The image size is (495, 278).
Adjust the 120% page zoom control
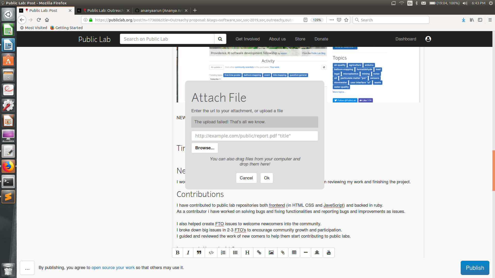(x=317, y=20)
